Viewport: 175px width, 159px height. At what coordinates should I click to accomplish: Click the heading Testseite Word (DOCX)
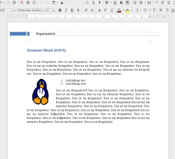pos(47,50)
